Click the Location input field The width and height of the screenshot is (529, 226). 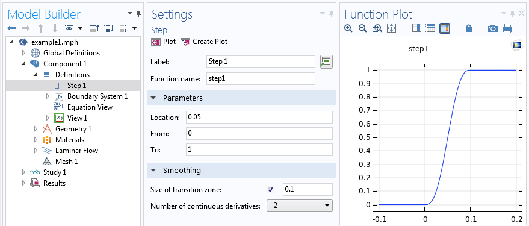[x=259, y=118]
